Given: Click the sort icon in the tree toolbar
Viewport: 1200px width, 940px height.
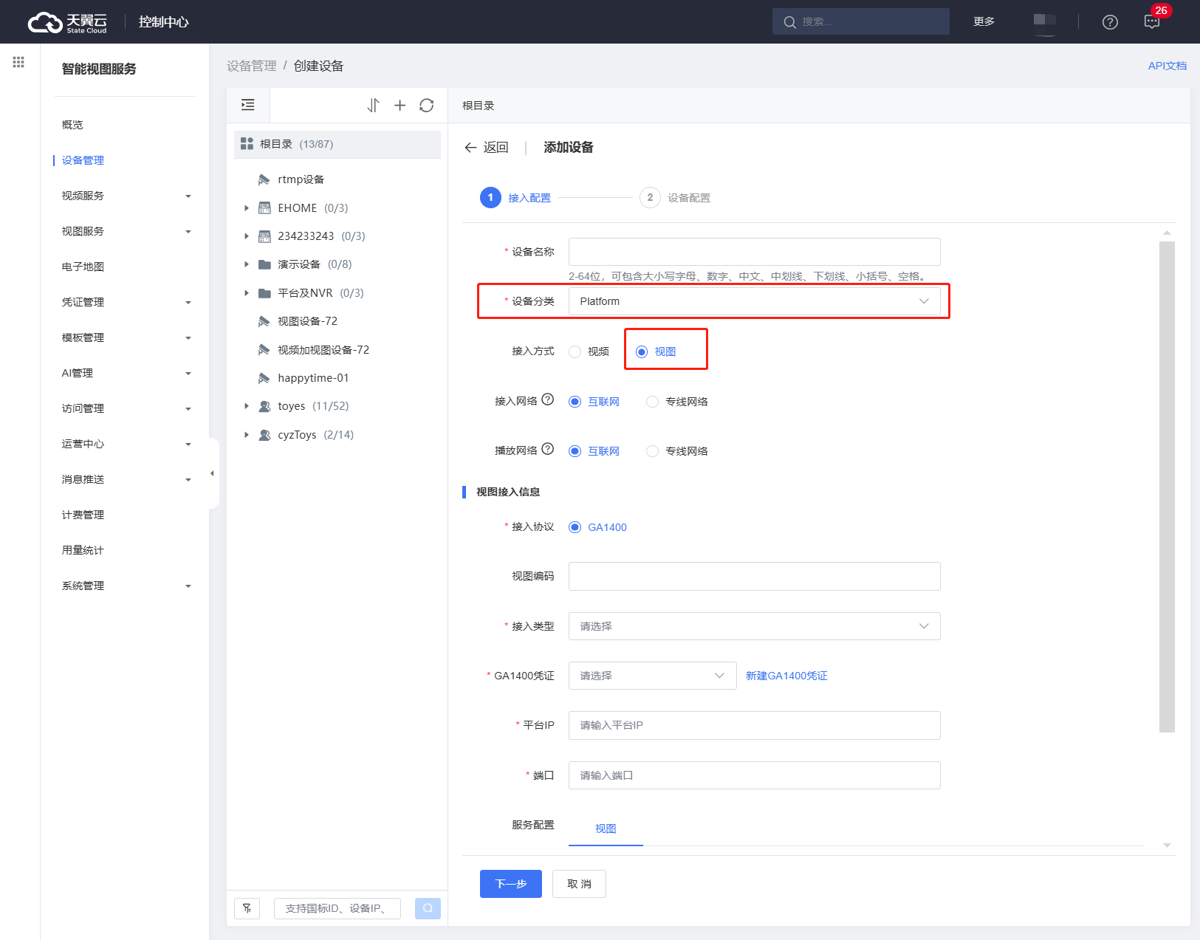Looking at the screenshot, I should [x=374, y=106].
